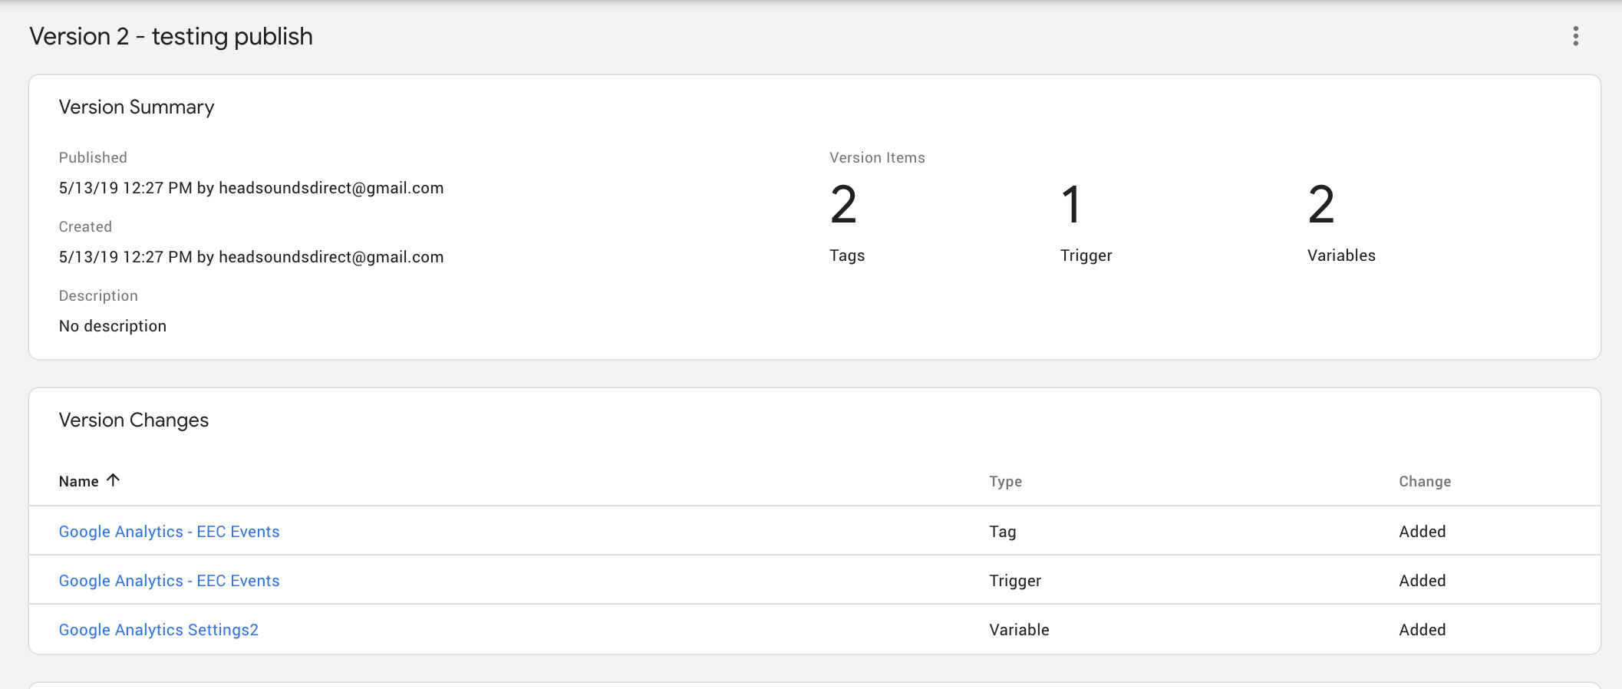Screen dimensions: 1622x689
Task: Select the Tags count of 2
Action: pyautogui.click(x=843, y=205)
